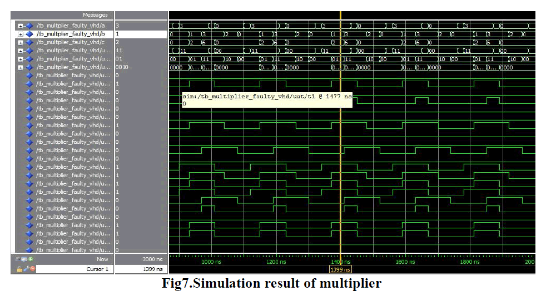Remove Cursor 1 using the red icon
This screenshot has height=291, width=541.
coord(32,269)
